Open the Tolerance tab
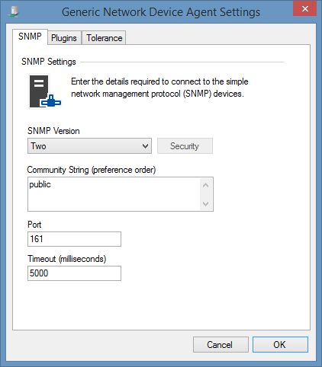This screenshot has width=322, height=367. (104, 38)
